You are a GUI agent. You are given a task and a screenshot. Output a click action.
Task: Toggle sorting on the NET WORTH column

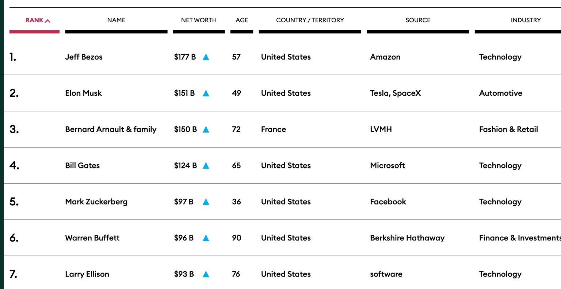199,20
